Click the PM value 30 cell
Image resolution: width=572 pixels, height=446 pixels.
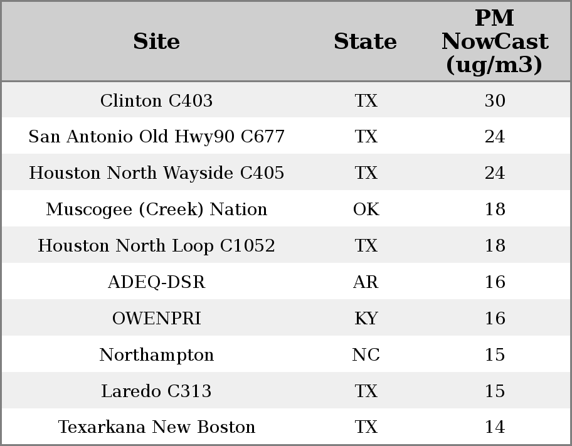[495, 101]
